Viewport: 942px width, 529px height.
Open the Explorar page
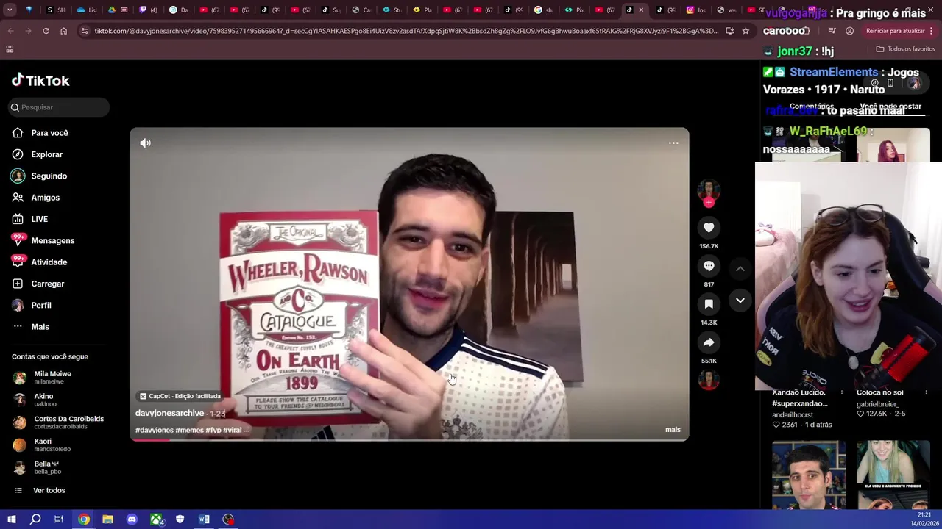pyautogui.click(x=46, y=154)
